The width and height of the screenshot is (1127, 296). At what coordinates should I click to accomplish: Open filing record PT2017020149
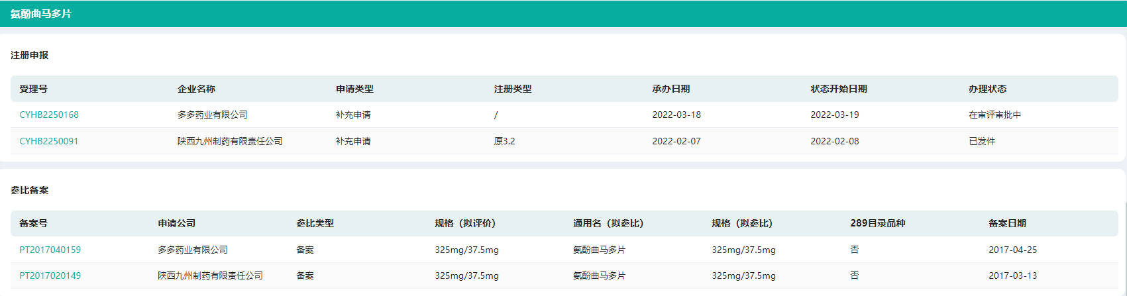click(x=50, y=275)
